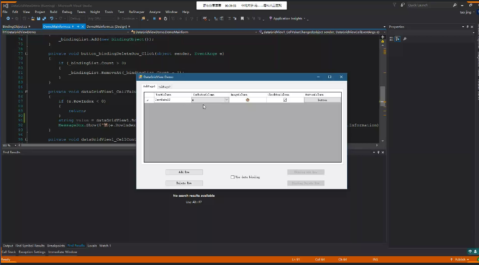This screenshot has width=479, height=265.
Task: Click the Property Pages wrench icon
Action: (405, 39)
